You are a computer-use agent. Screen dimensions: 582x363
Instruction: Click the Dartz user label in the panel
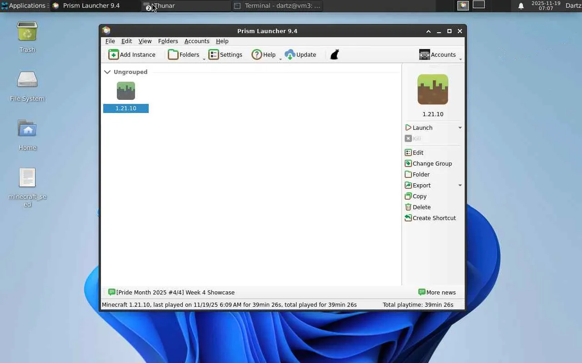click(573, 5)
